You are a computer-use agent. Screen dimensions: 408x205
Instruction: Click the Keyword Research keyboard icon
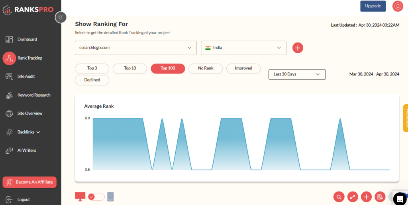click(9, 95)
